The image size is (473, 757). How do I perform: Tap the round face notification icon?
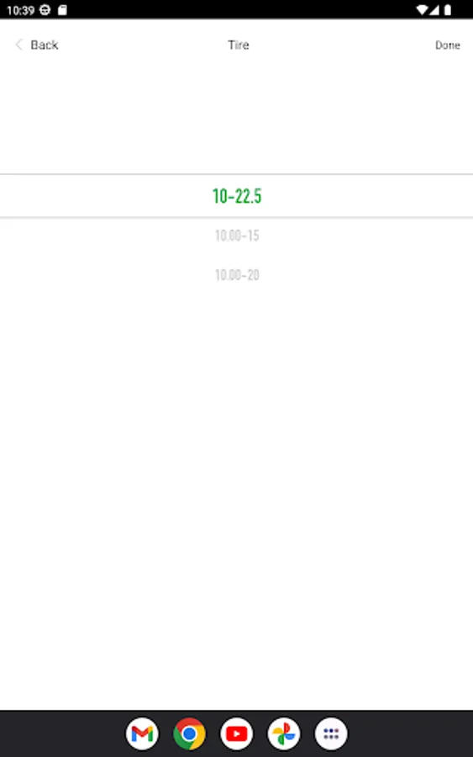pos(45,9)
